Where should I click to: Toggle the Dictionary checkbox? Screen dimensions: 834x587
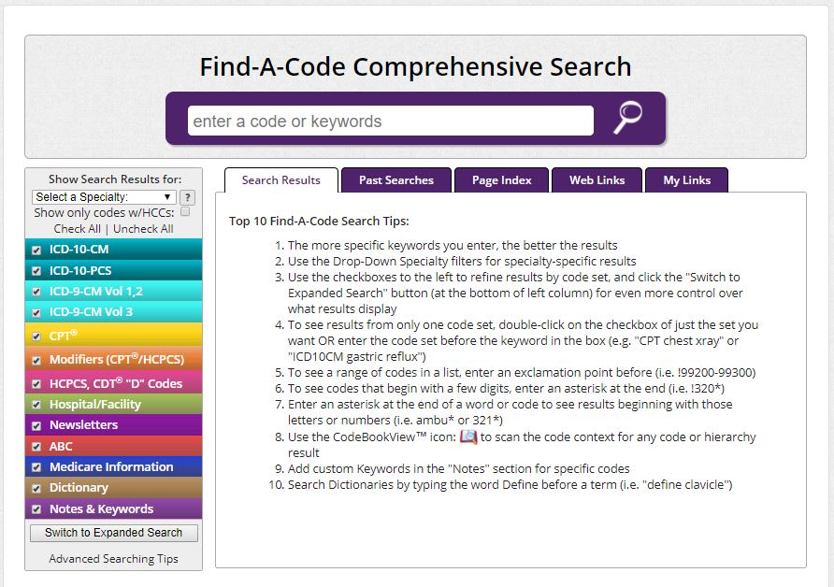tap(36, 488)
